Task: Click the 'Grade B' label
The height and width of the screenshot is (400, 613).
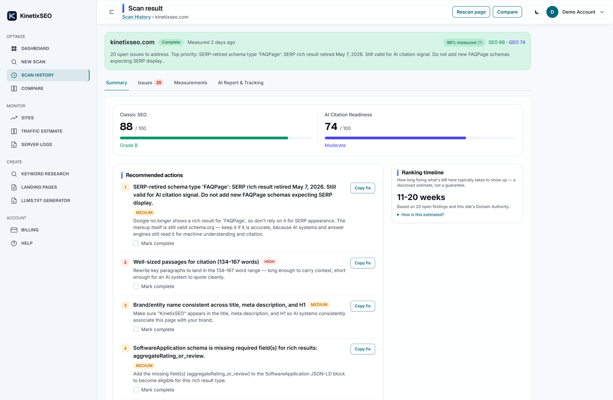Action: pyautogui.click(x=129, y=145)
